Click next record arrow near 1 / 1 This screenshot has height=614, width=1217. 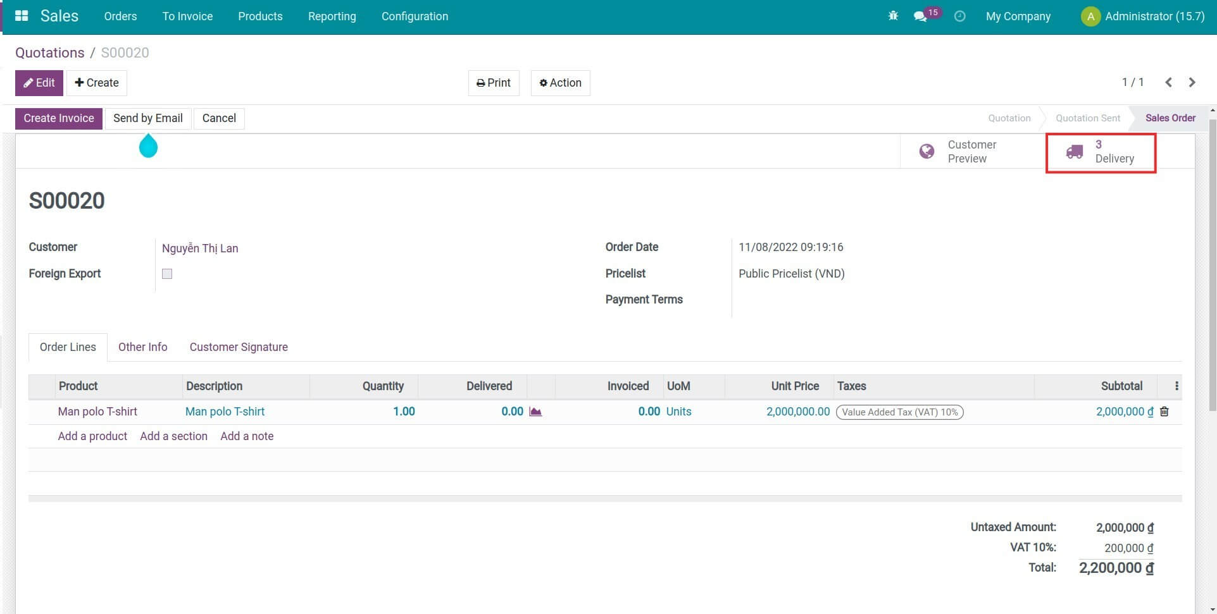pos(1192,82)
